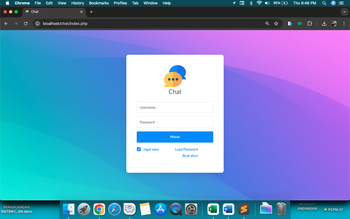Open the blue pages extension icon
This screenshot has height=219, width=350.
290,24
